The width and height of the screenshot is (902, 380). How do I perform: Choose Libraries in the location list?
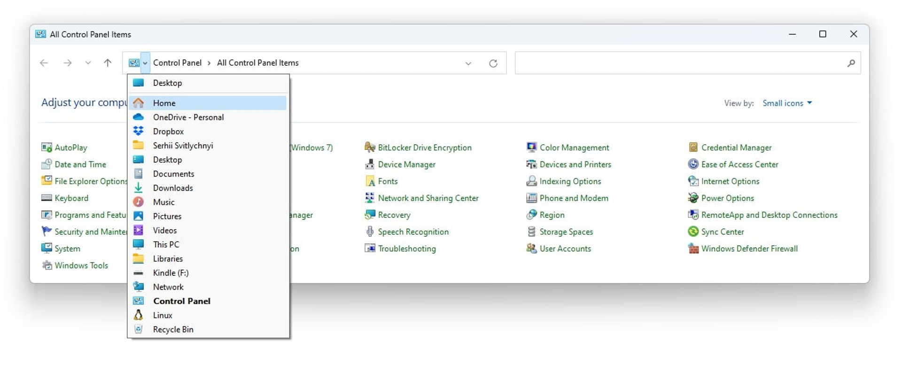point(208,259)
